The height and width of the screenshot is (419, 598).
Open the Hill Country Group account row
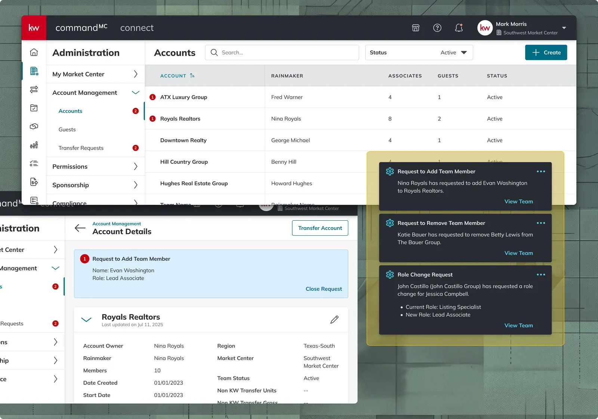(184, 162)
